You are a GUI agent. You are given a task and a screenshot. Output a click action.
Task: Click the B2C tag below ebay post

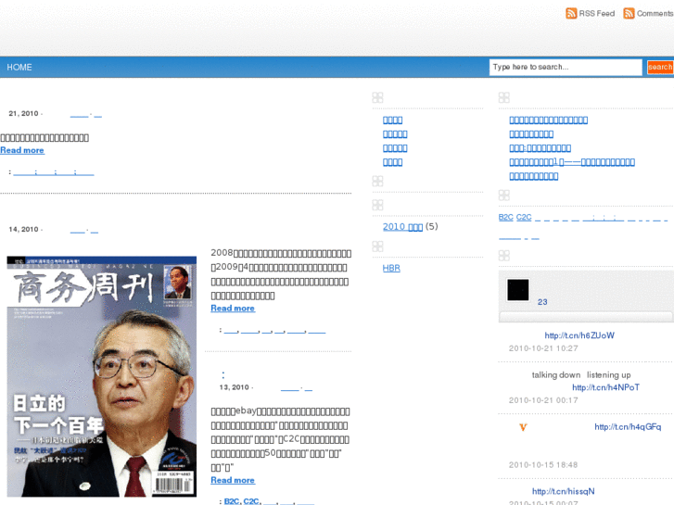232,501
